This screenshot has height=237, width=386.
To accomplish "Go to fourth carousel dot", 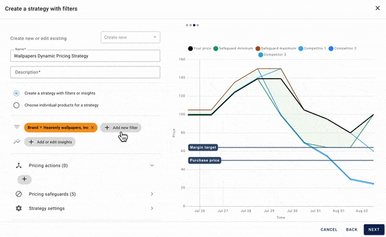I will pos(198,25).
